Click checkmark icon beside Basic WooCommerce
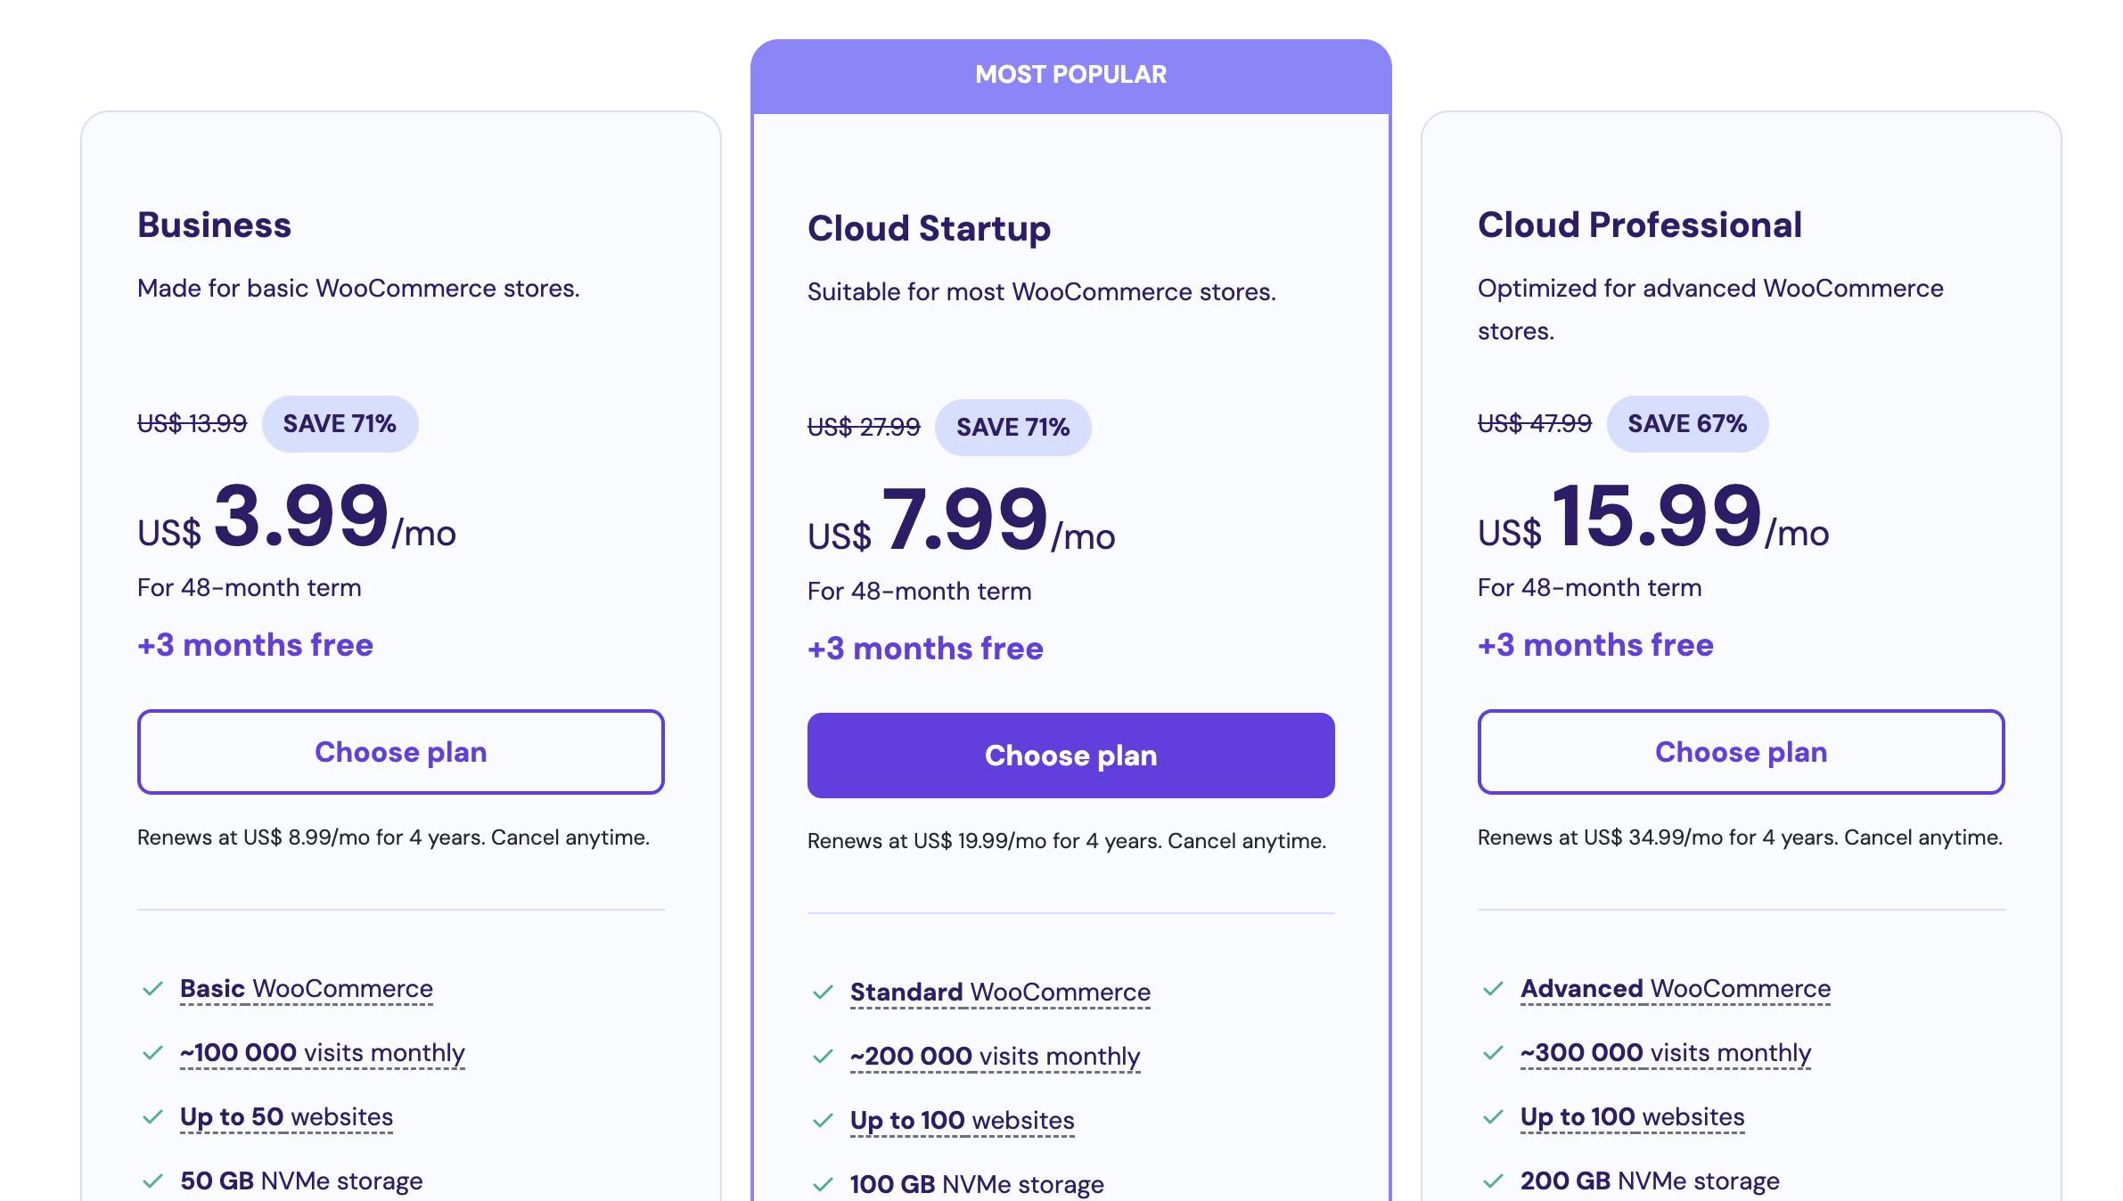 pyautogui.click(x=152, y=989)
